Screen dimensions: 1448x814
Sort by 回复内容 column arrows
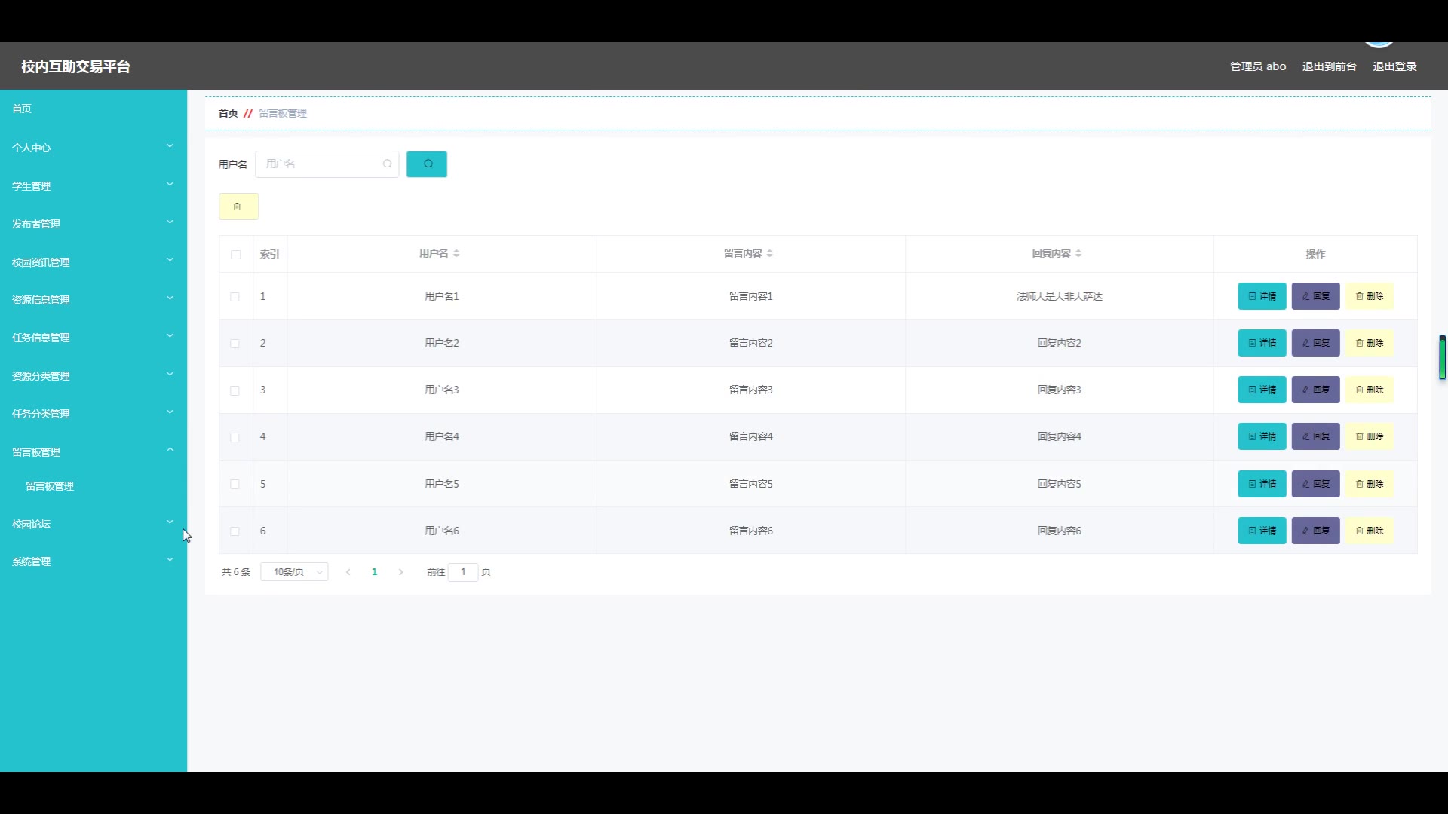[x=1078, y=254]
